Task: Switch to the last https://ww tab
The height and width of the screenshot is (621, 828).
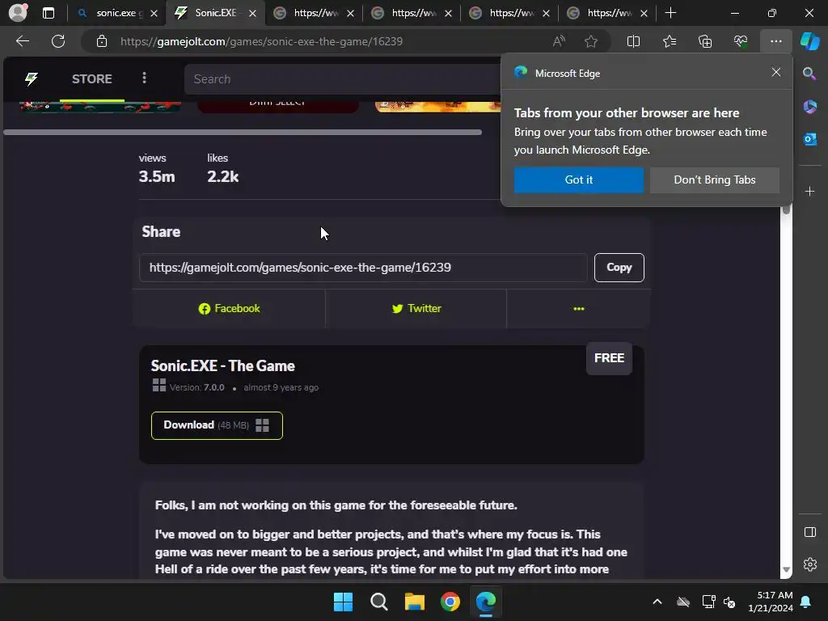Action: coord(606,13)
